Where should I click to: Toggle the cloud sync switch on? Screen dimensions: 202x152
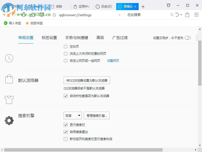[188, 37]
